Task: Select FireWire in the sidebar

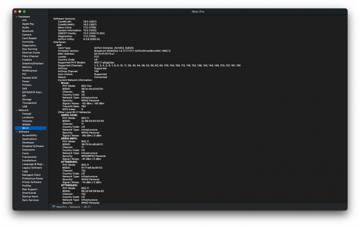Action: (x=27, y=60)
